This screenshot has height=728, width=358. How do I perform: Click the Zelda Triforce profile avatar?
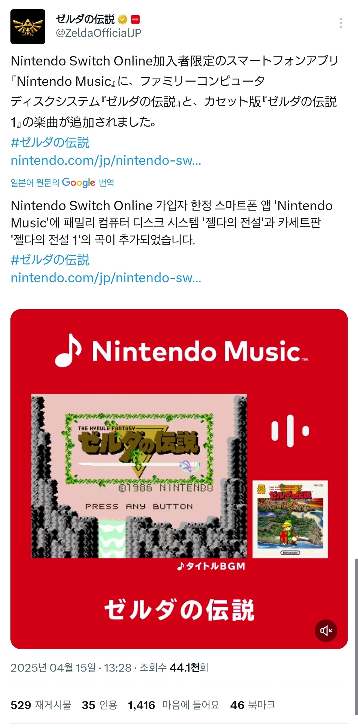pyautogui.click(x=28, y=27)
